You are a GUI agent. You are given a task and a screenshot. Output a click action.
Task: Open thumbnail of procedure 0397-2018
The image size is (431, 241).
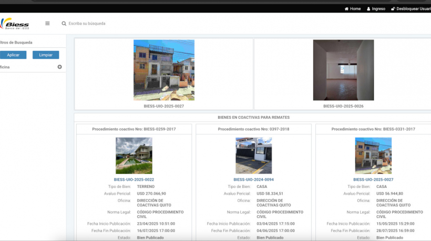point(253,155)
